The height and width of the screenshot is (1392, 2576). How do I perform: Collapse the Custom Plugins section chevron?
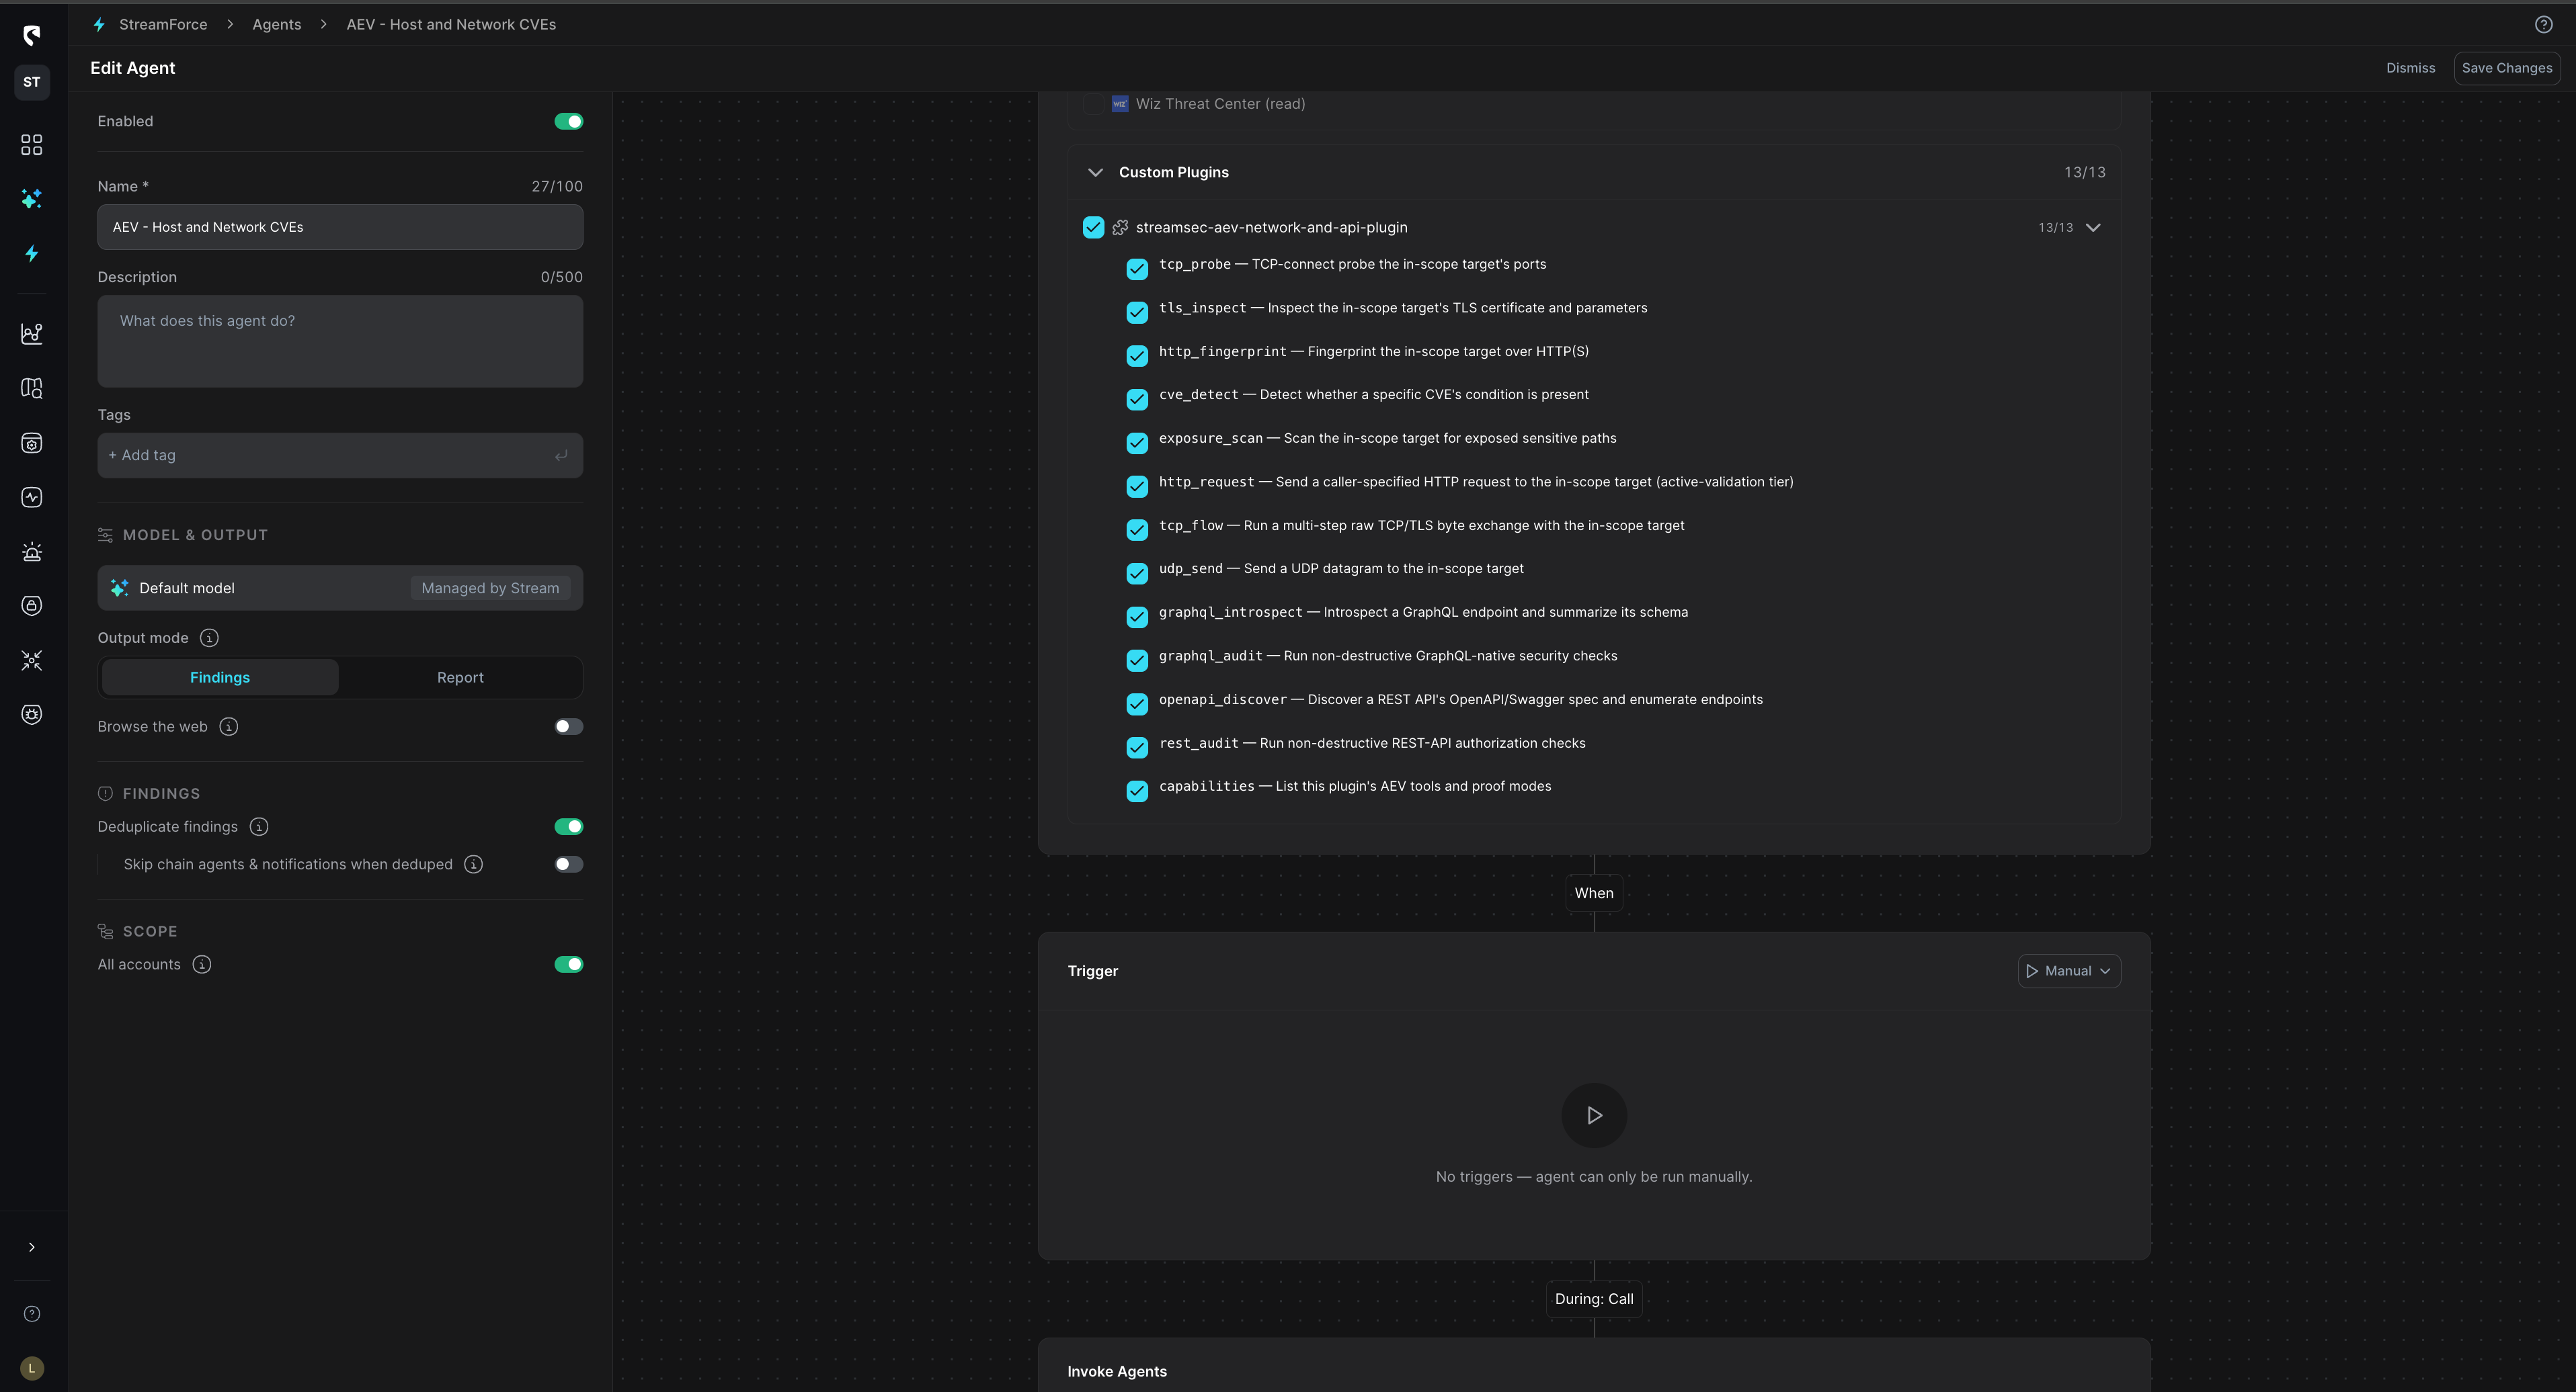[1095, 173]
